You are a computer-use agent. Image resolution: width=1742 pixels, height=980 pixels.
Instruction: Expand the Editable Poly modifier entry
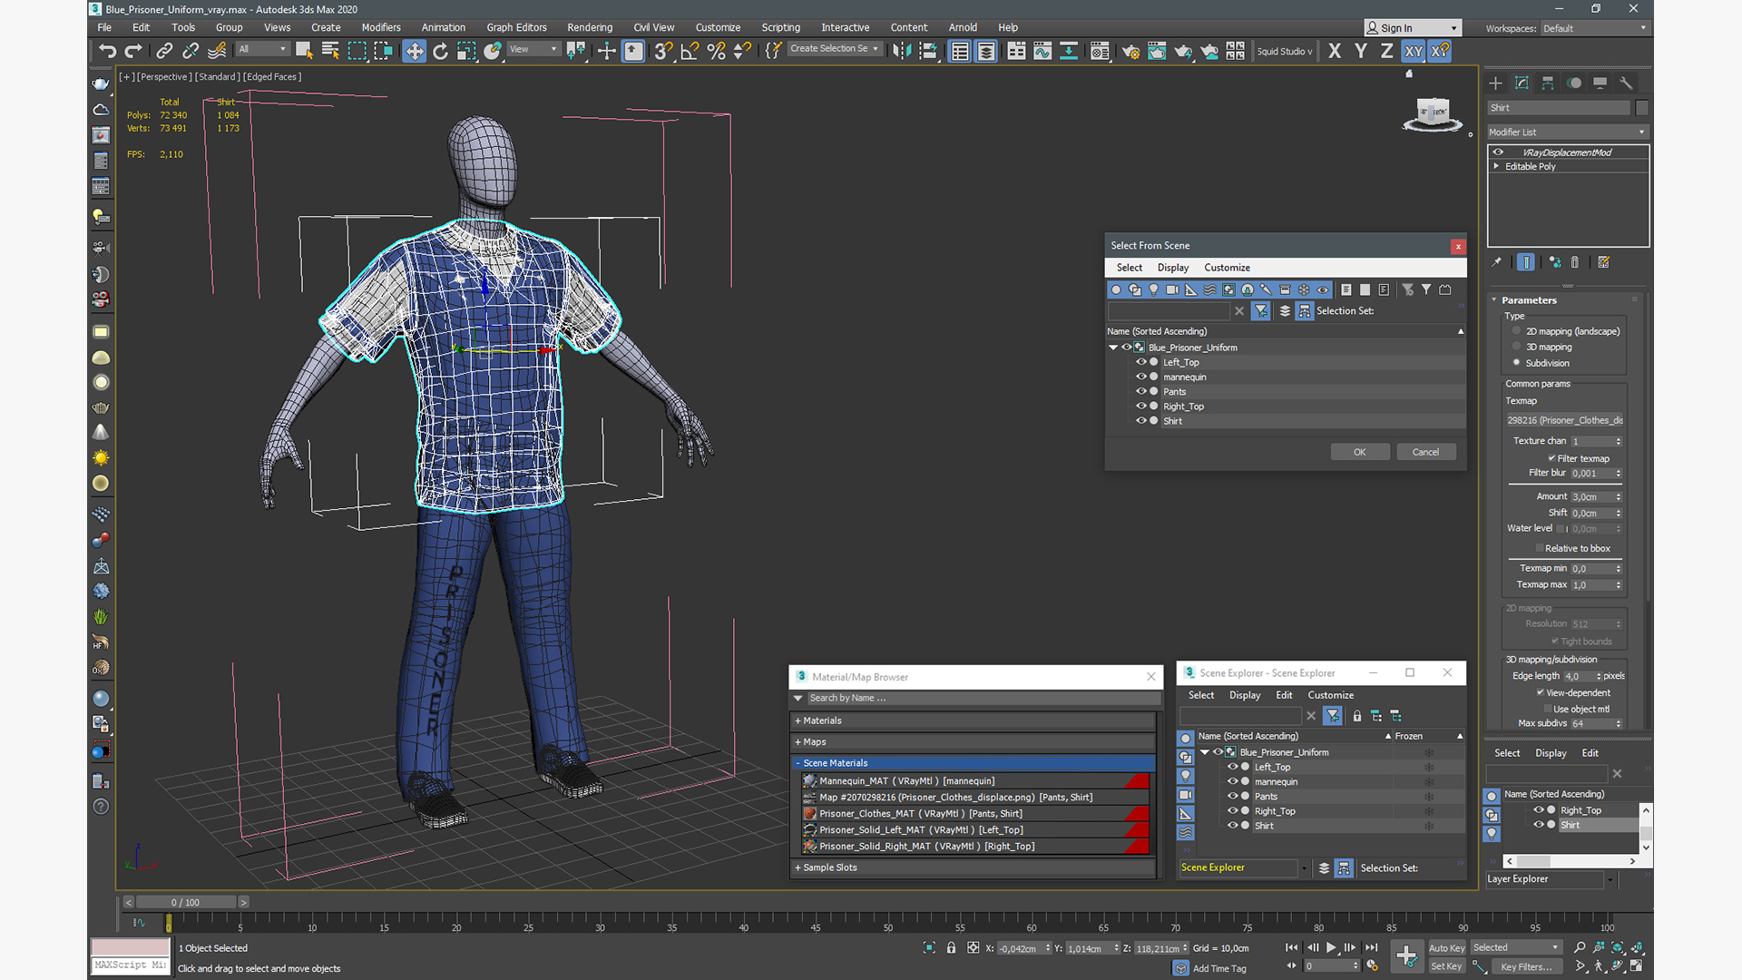(1496, 166)
